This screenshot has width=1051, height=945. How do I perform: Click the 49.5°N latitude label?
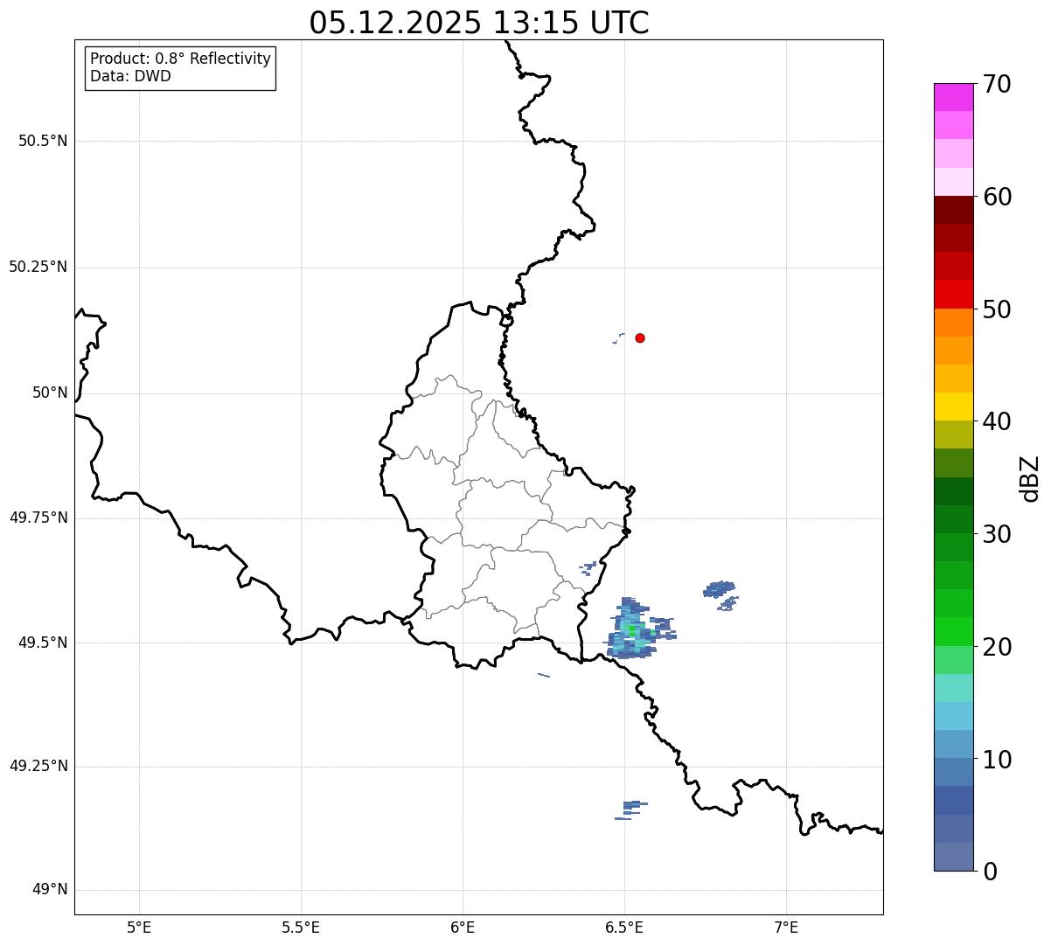(43, 643)
